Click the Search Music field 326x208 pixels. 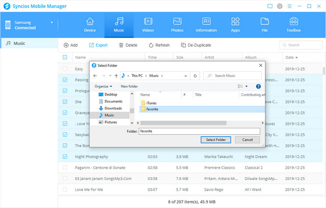(x=232, y=76)
